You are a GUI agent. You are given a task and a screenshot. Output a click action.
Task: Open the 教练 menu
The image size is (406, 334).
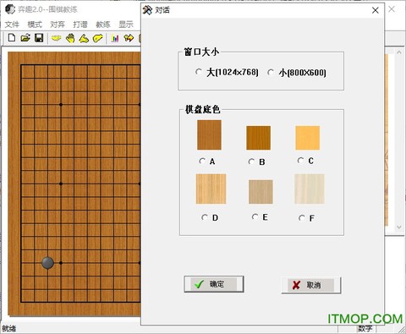(103, 25)
